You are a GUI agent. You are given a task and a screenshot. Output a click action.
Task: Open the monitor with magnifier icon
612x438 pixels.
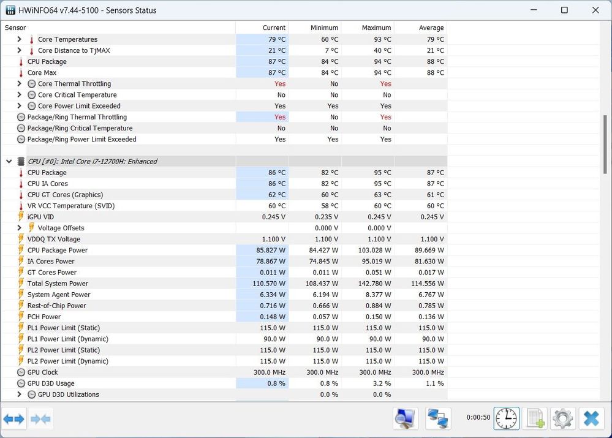tap(406, 418)
